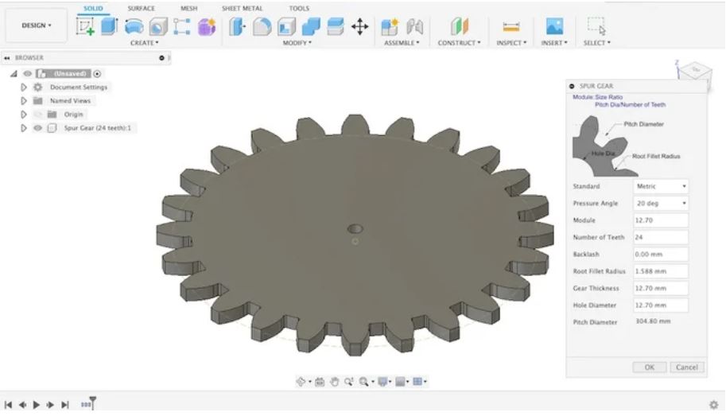
Task: Expand the Document Settings tree node
Action: (x=24, y=87)
